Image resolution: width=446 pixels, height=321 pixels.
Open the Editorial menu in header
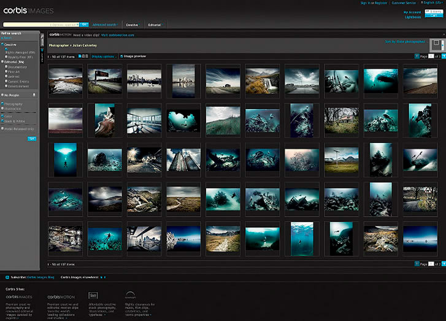point(155,25)
